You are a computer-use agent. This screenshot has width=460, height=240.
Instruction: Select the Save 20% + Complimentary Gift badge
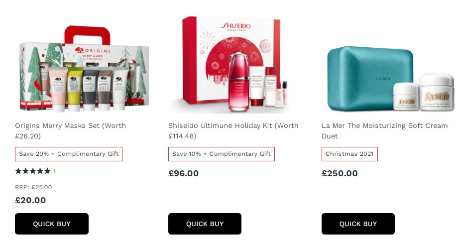click(69, 154)
